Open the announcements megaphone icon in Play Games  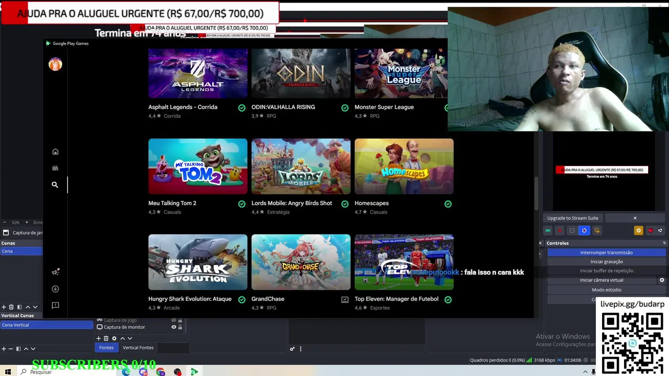[x=55, y=272]
